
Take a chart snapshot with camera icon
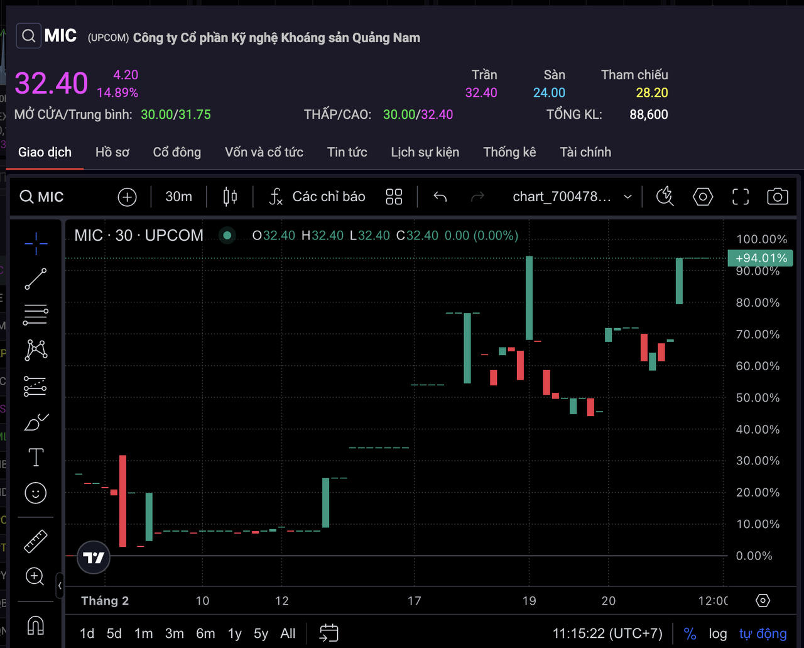[x=777, y=197]
